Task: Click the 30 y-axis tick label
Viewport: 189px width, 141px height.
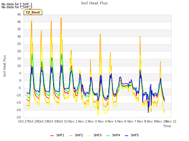Action: (x=19, y=36)
